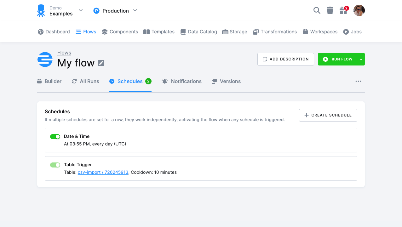402x227 pixels.
Task: View pending changes via the shopping bag icon
Action: pos(343,10)
